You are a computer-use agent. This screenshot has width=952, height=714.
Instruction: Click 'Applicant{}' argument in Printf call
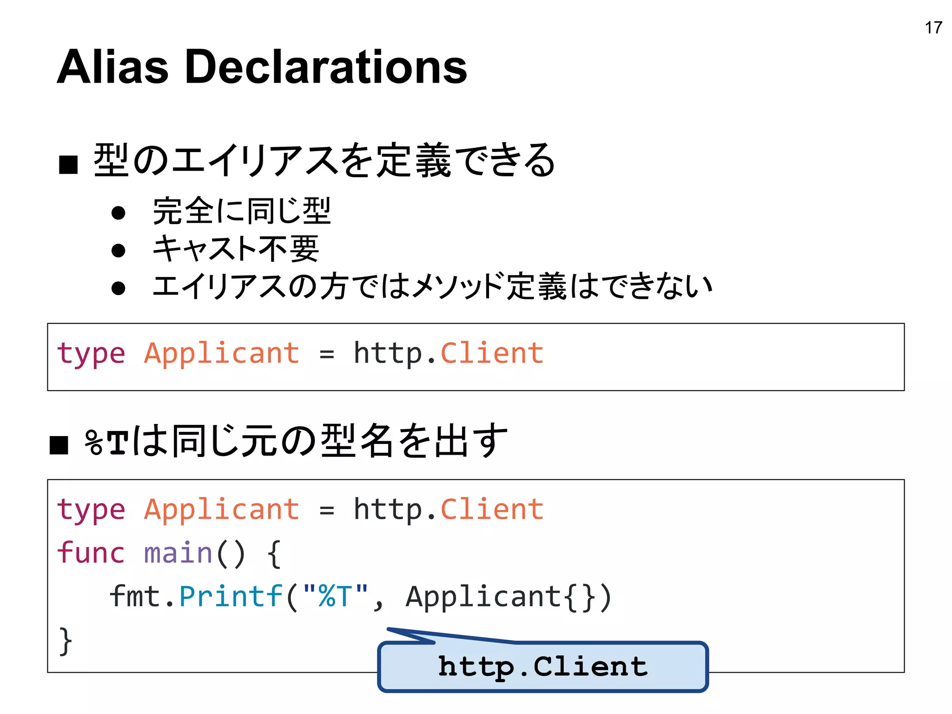pyautogui.click(x=500, y=597)
